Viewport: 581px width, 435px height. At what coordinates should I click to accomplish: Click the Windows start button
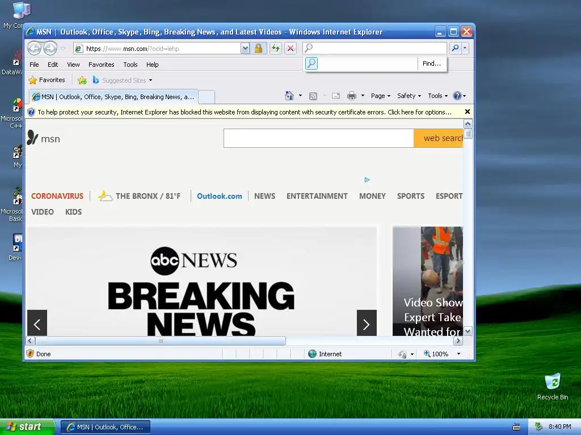pyautogui.click(x=27, y=427)
